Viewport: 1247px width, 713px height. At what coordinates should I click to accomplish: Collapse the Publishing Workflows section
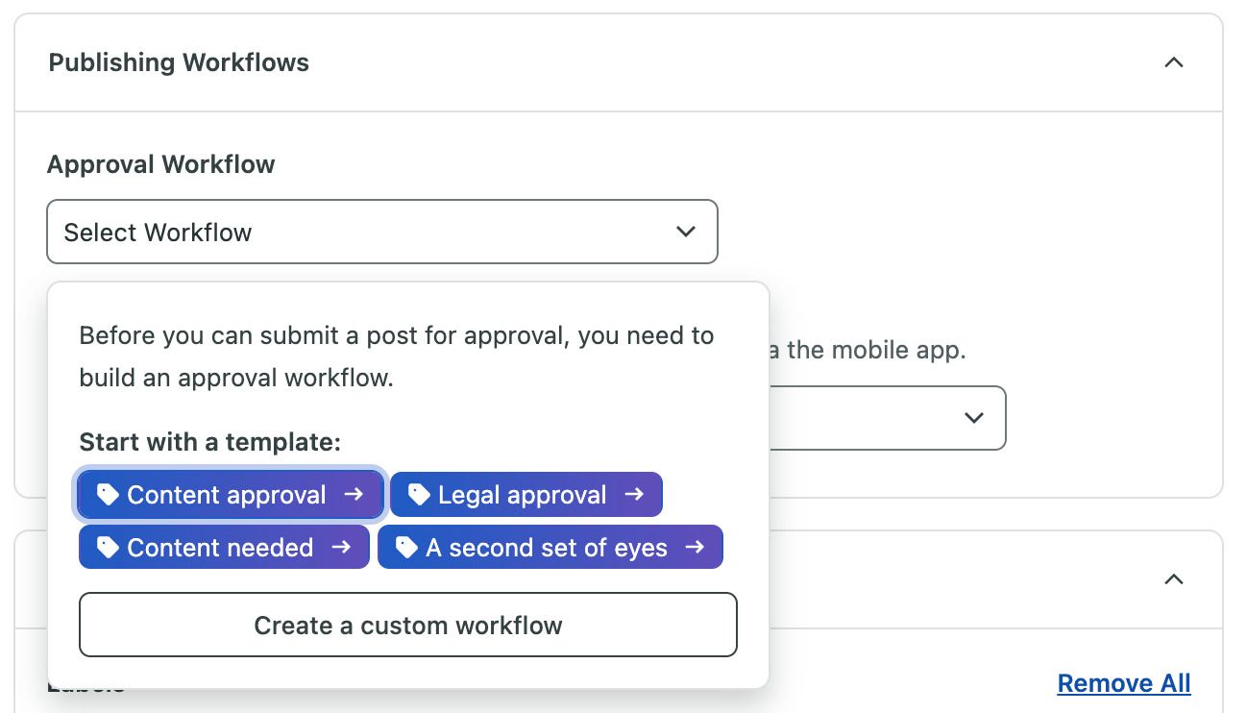point(1173,61)
